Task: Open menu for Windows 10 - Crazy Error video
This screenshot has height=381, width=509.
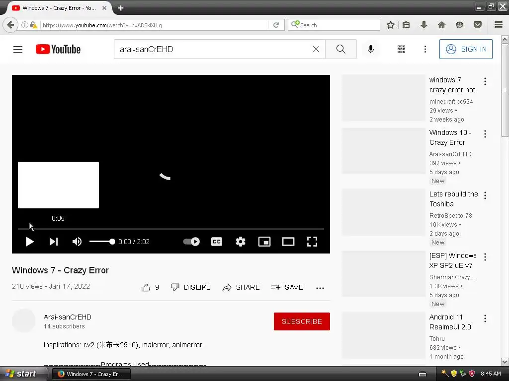Action: pyautogui.click(x=485, y=134)
